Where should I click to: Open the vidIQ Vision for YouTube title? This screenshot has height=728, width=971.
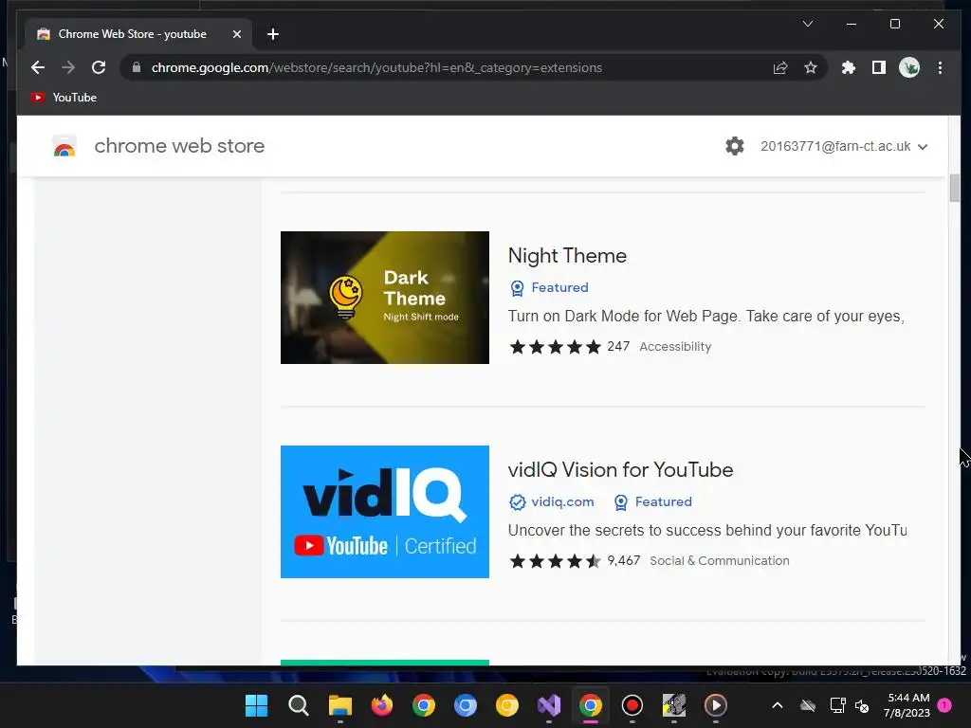[x=620, y=470]
